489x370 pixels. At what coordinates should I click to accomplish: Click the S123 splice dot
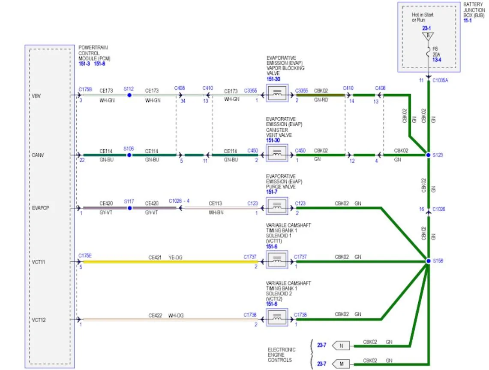(429, 155)
